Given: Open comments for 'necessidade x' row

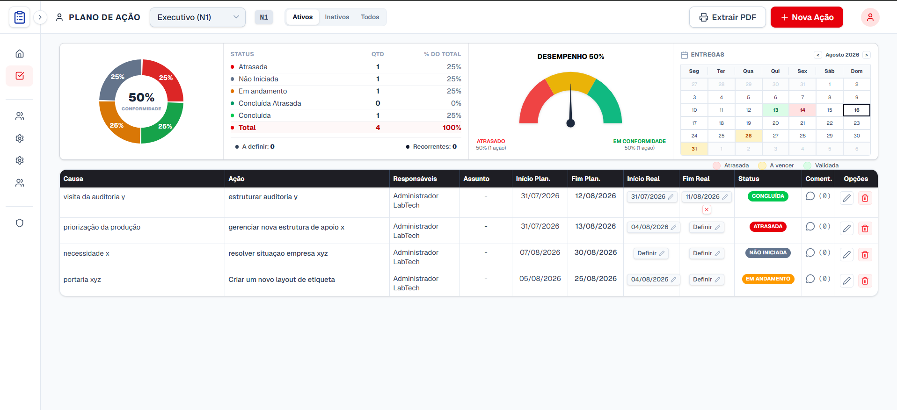Looking at the screenshot, I should coord(810,252).
